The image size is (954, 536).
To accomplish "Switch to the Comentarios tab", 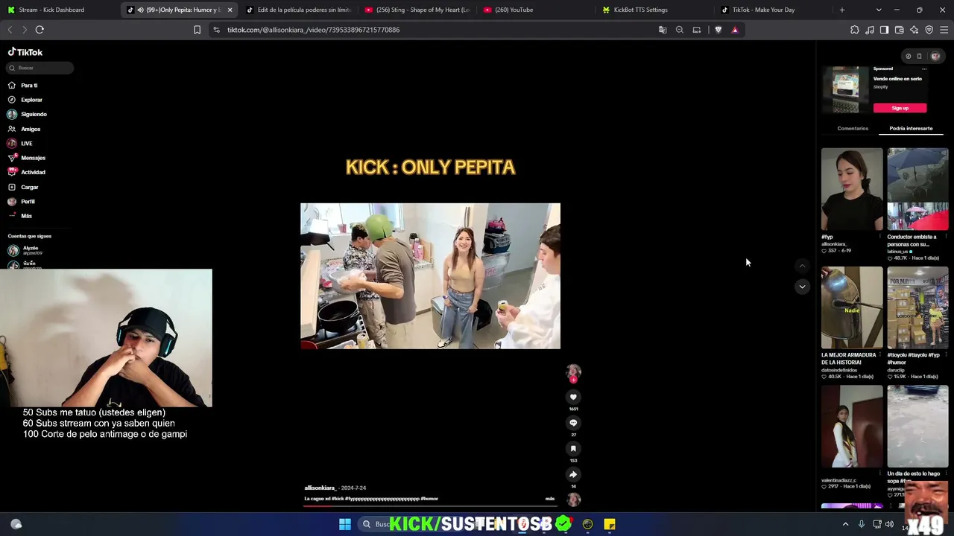I will click(x=853, y=128).
